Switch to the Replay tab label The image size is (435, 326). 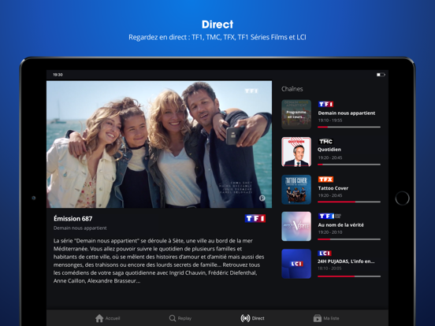pyautogui.click(x=184, y=318)
